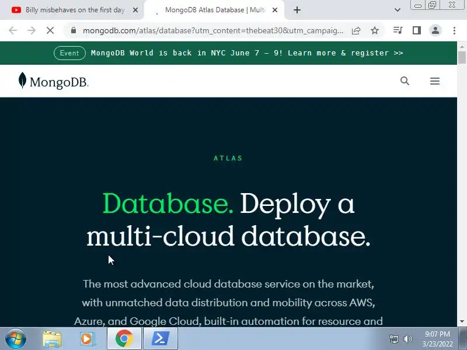Image resolution: width=467 pixels, height=350 pixels.
Task: Share this page using the share icon
Action: (356, 30)
